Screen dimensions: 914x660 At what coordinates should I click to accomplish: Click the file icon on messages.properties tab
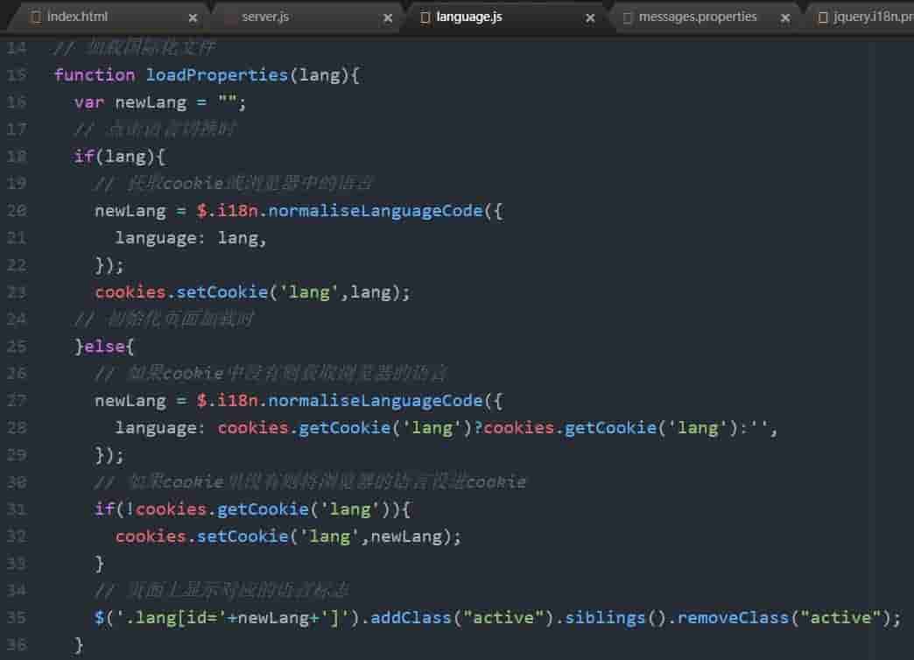[627, 18]
